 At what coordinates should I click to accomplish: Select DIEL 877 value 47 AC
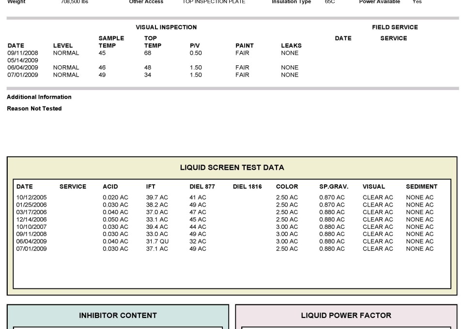198,212
